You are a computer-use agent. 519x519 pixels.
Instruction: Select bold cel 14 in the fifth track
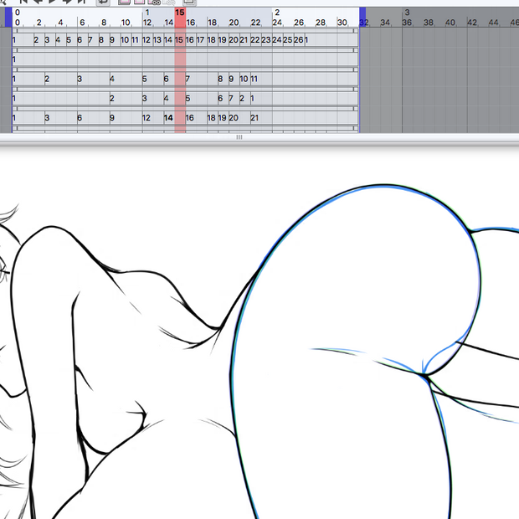[168, 118]
